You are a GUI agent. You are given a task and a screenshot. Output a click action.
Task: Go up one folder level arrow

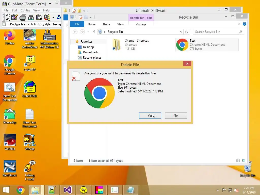click(94, 32)
